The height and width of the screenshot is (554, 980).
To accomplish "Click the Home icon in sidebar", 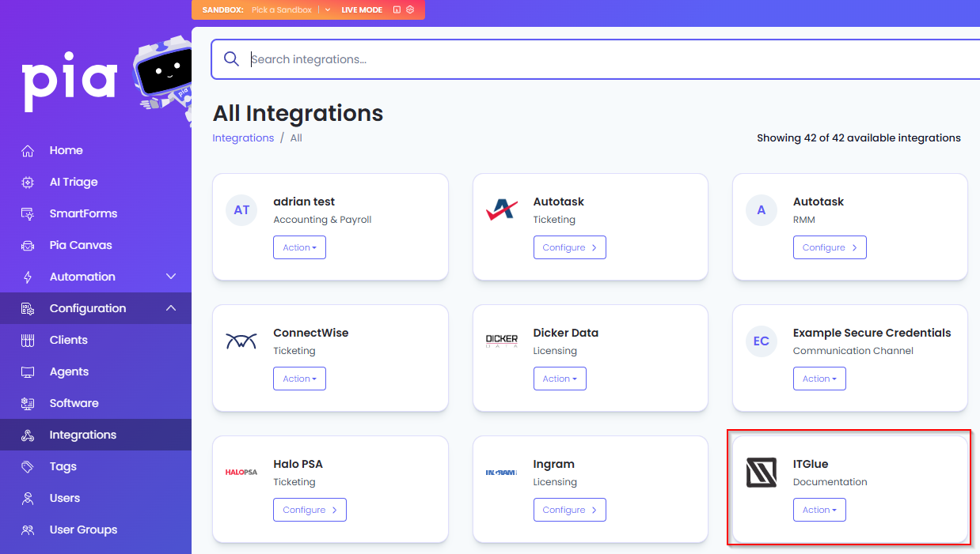I will click(28, 150).
